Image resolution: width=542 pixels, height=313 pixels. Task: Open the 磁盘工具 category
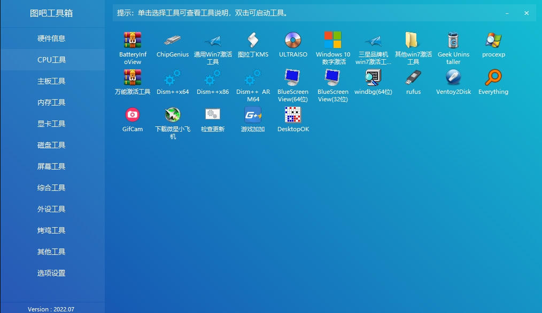(52, 145)
